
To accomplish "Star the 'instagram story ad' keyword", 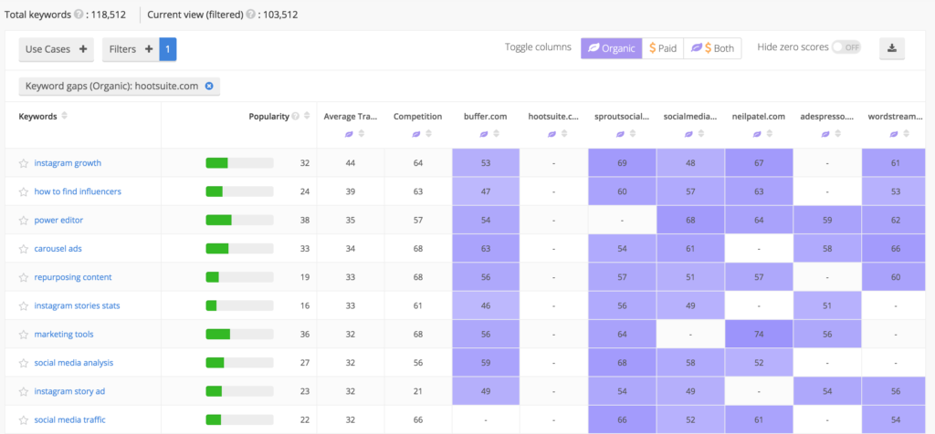I will 23,392.
